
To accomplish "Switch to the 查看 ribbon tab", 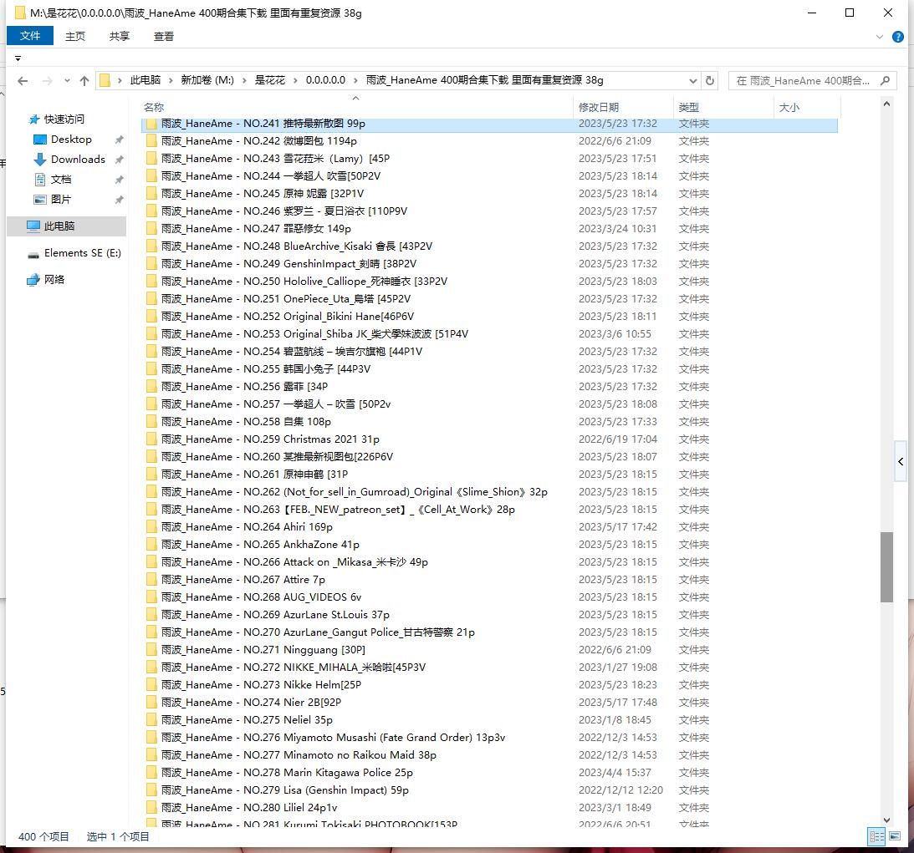I will [x=164, y=36].
